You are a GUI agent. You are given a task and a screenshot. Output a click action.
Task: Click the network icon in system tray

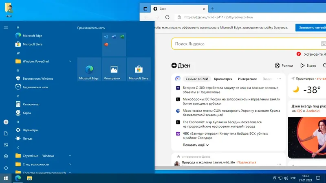280,178
